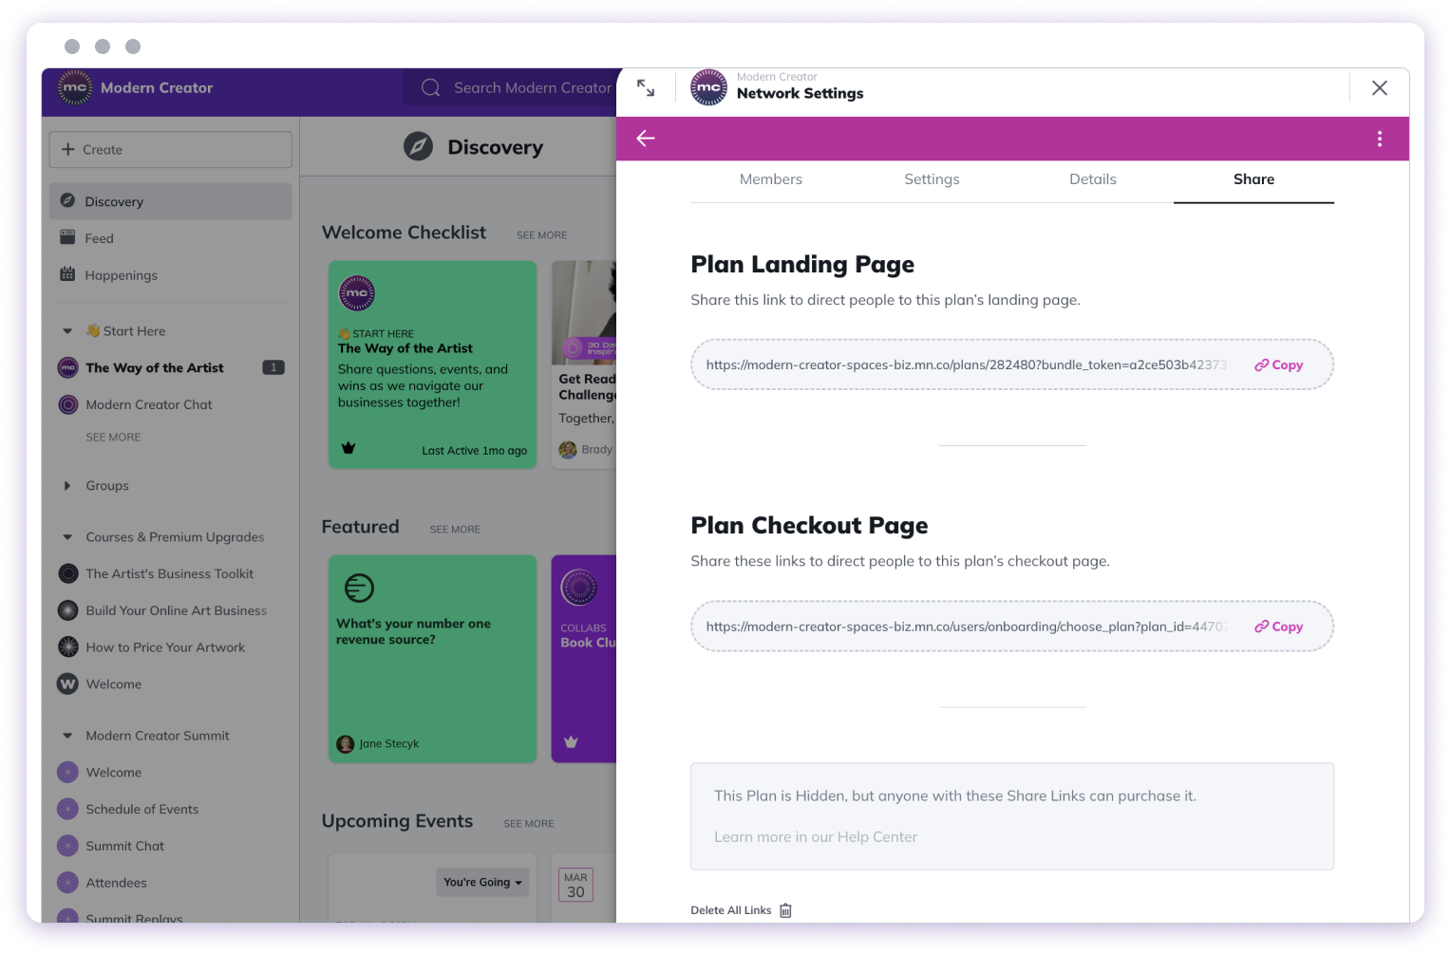
Task: Click Delete All Links
Action: (x=731, y=910)
